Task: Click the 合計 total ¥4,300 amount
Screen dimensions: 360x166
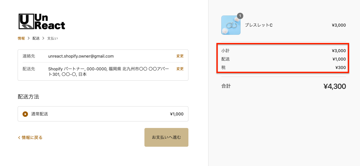Action: (335, 86)
